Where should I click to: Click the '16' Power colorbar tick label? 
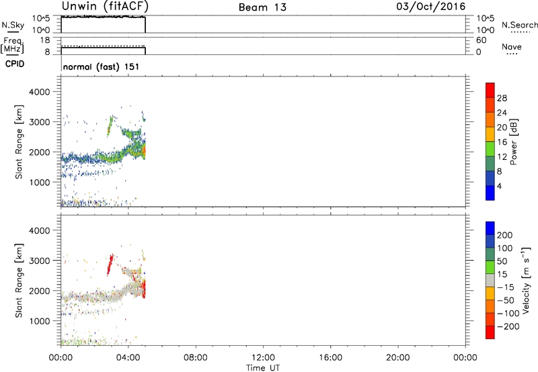click(x=502, y=142)
